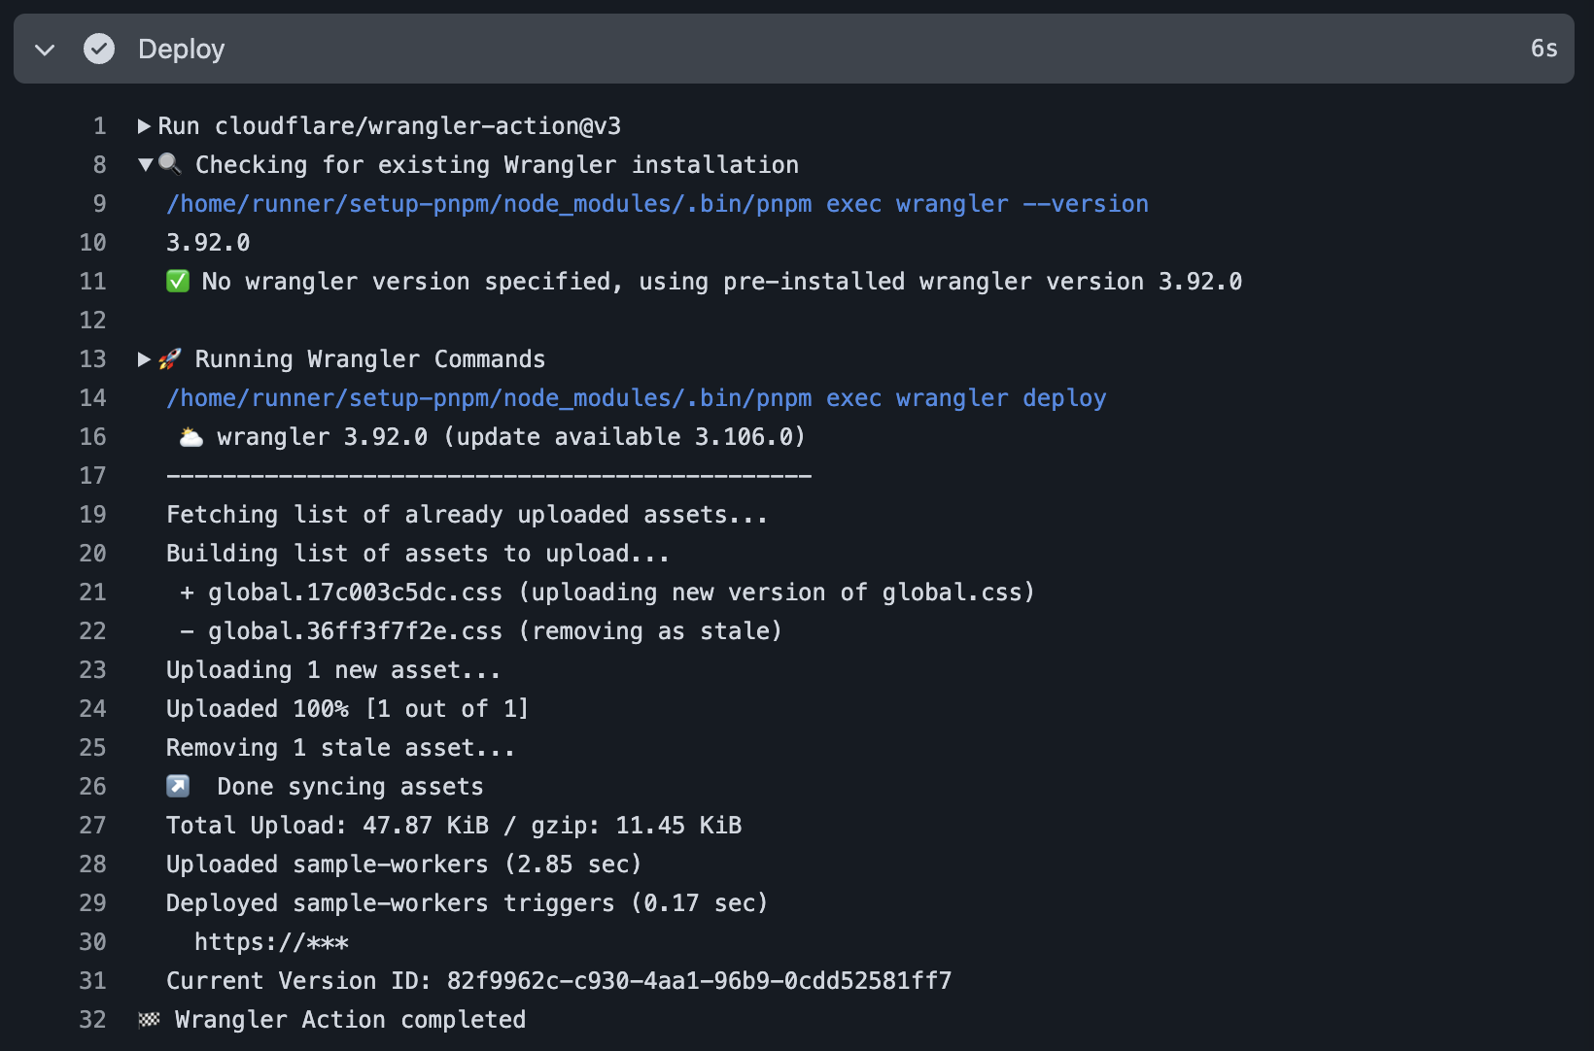Collapse Checking for existing Wrangler installation group
The height and width of the screenshot is (1051, 1594).
click(145, 165)
